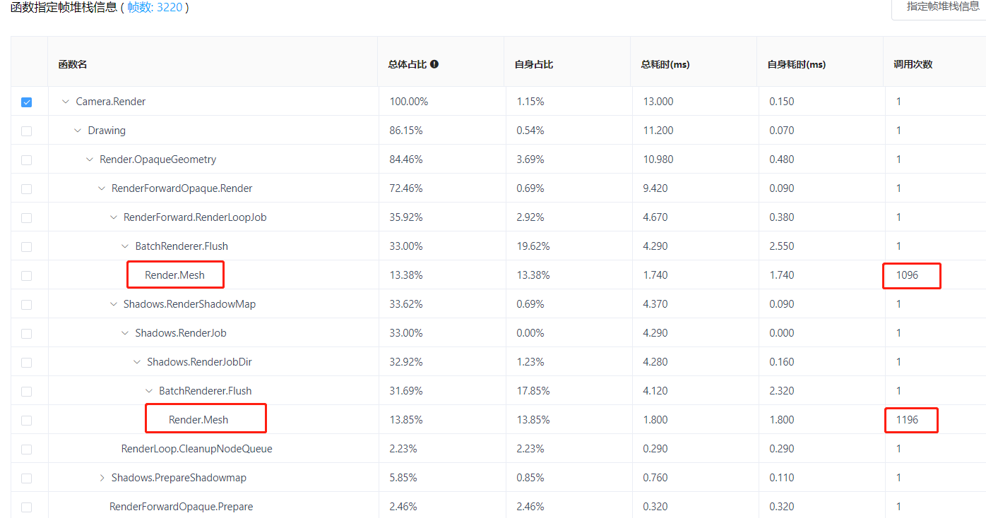
Task: Check the RenderLoop.CleanupNodeQueue row checkbox
Action: [26, 449]
